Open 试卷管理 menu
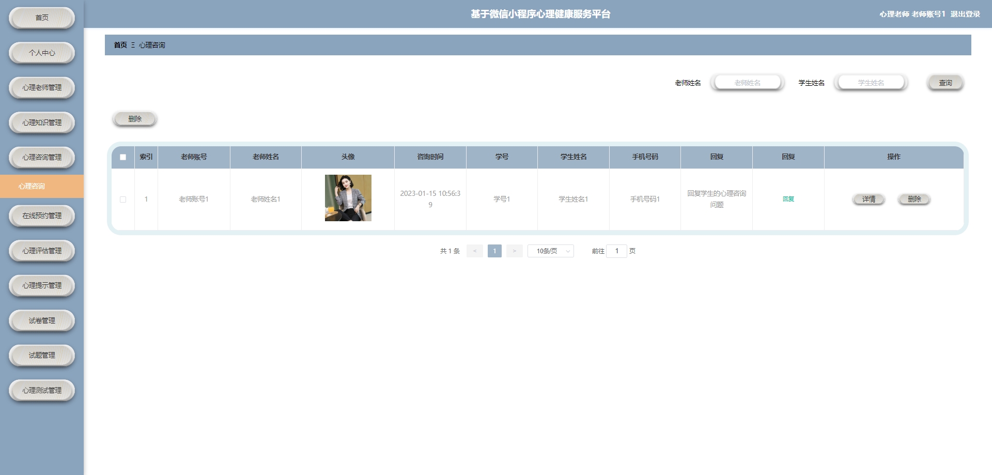Image resolution: width=992 pixels, height=475 pixels. (x=42, y=320)
